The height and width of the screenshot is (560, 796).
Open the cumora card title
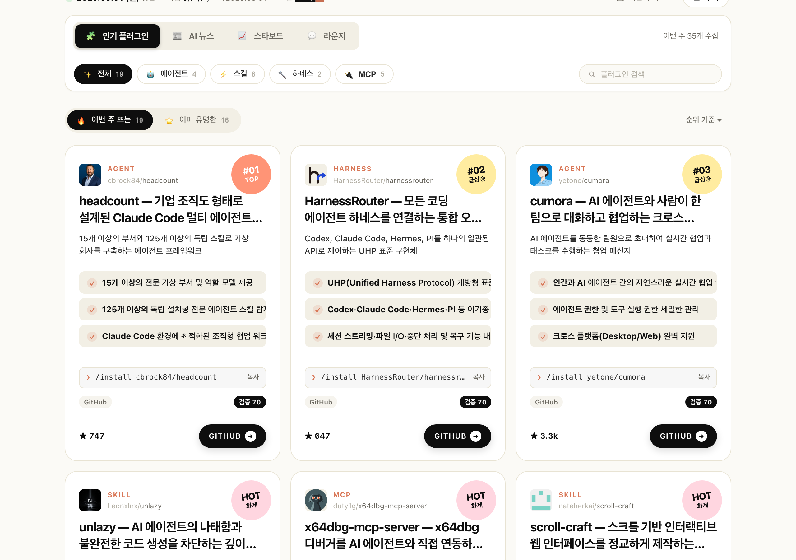[x=616, y=209]
